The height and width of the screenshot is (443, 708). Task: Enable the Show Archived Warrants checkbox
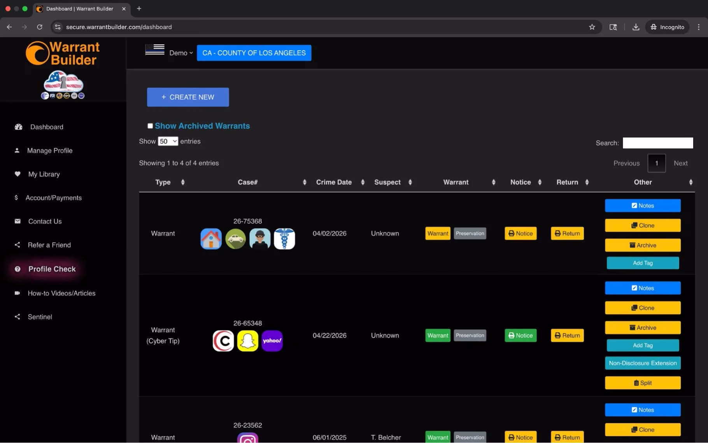pyautogui.click(x=150, y=126)
